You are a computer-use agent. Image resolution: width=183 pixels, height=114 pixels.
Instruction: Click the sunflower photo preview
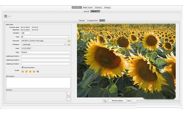point(126,60)
